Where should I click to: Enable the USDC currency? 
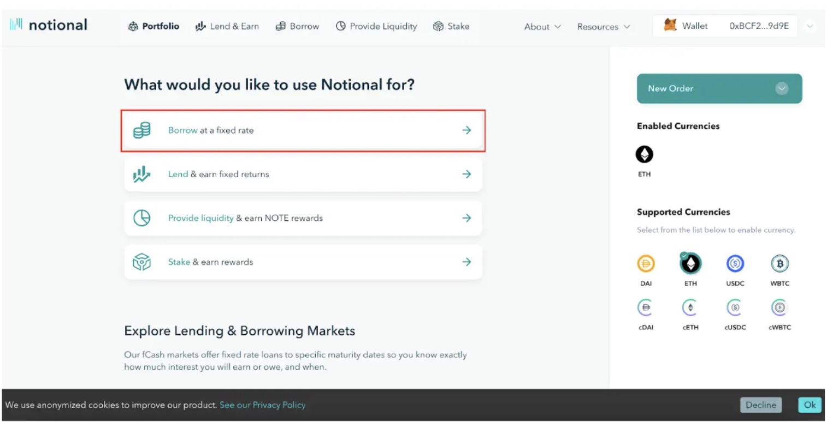pyautogui.click(x=735, y=264)
